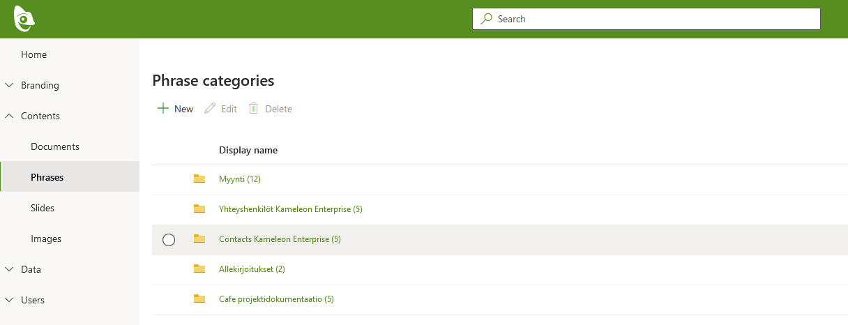Click into the Search input field
The height and width of the screenshot is (325, 848).
(656, 19)
